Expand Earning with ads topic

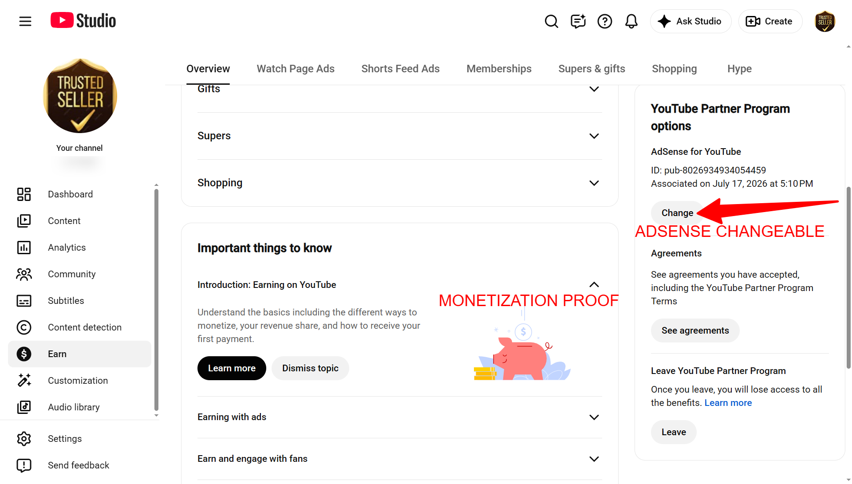tap(400, 417)
